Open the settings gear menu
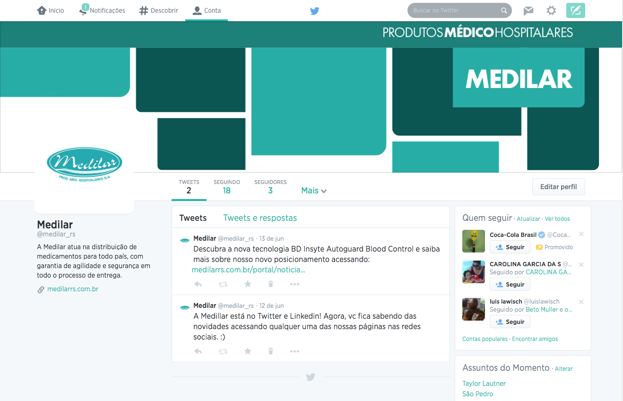Image resolution: width=623 pixels, height=401 pixels. pyautogui.click(x=551, y=10)
